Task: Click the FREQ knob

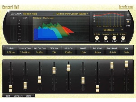Action: click(106, 38)
